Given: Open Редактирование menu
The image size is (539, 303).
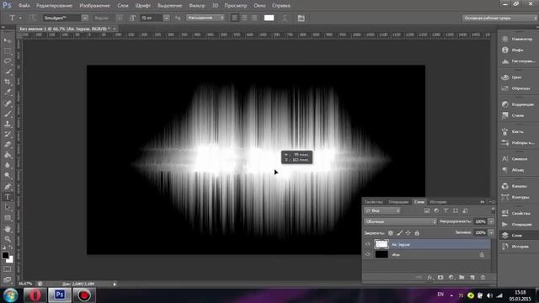Looking at the screenshot, I should point(54,6).
